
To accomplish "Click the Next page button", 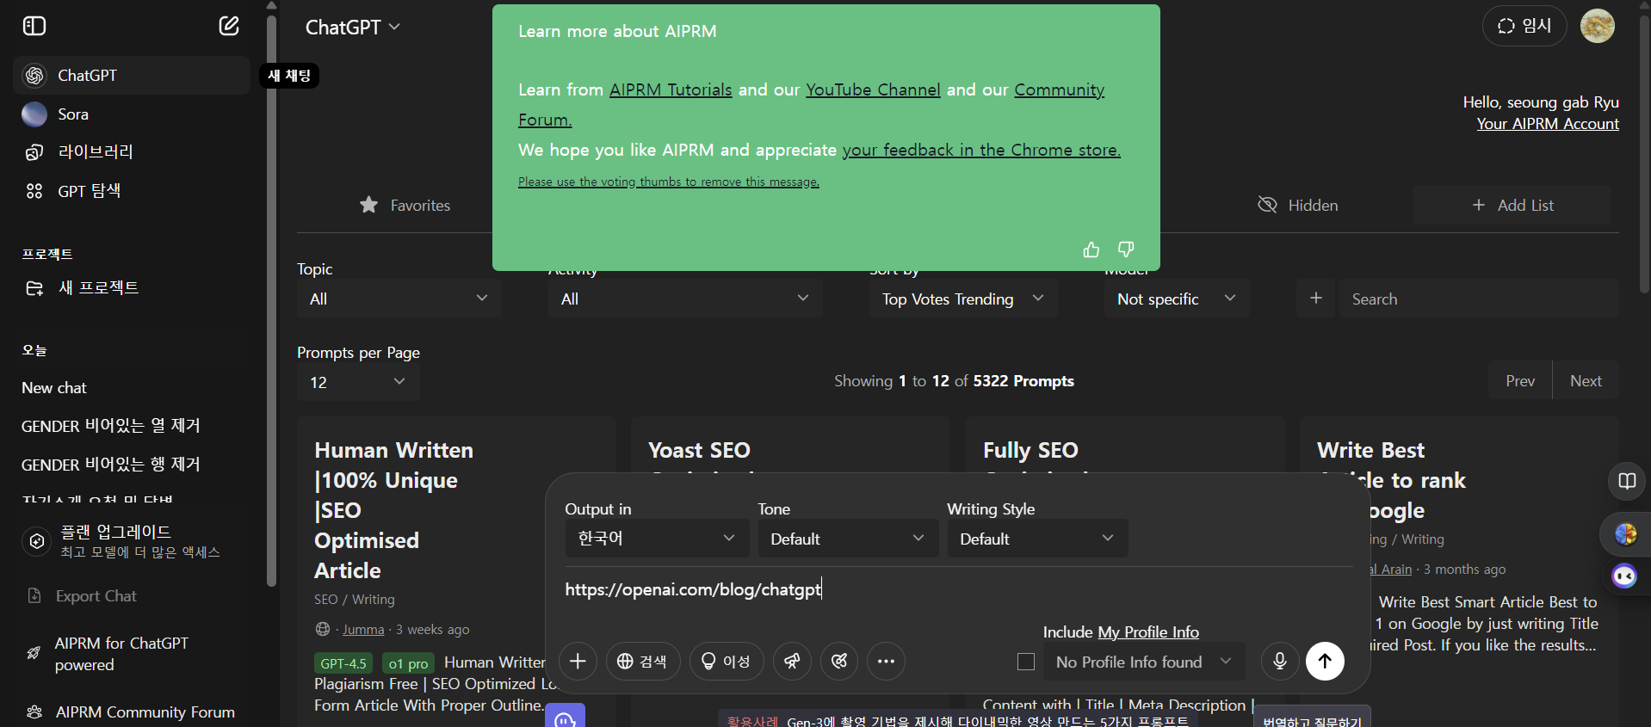I will 1586,380.
